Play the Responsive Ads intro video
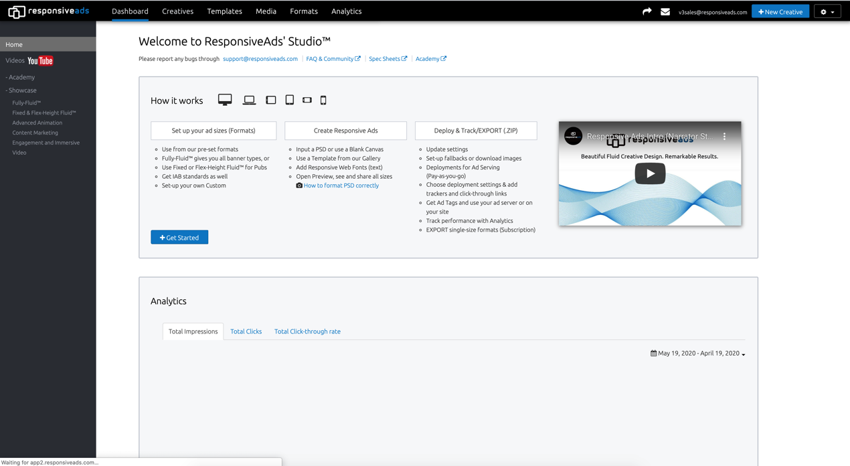The height and width of the screenshot is (466, 850). coord(650,173)
